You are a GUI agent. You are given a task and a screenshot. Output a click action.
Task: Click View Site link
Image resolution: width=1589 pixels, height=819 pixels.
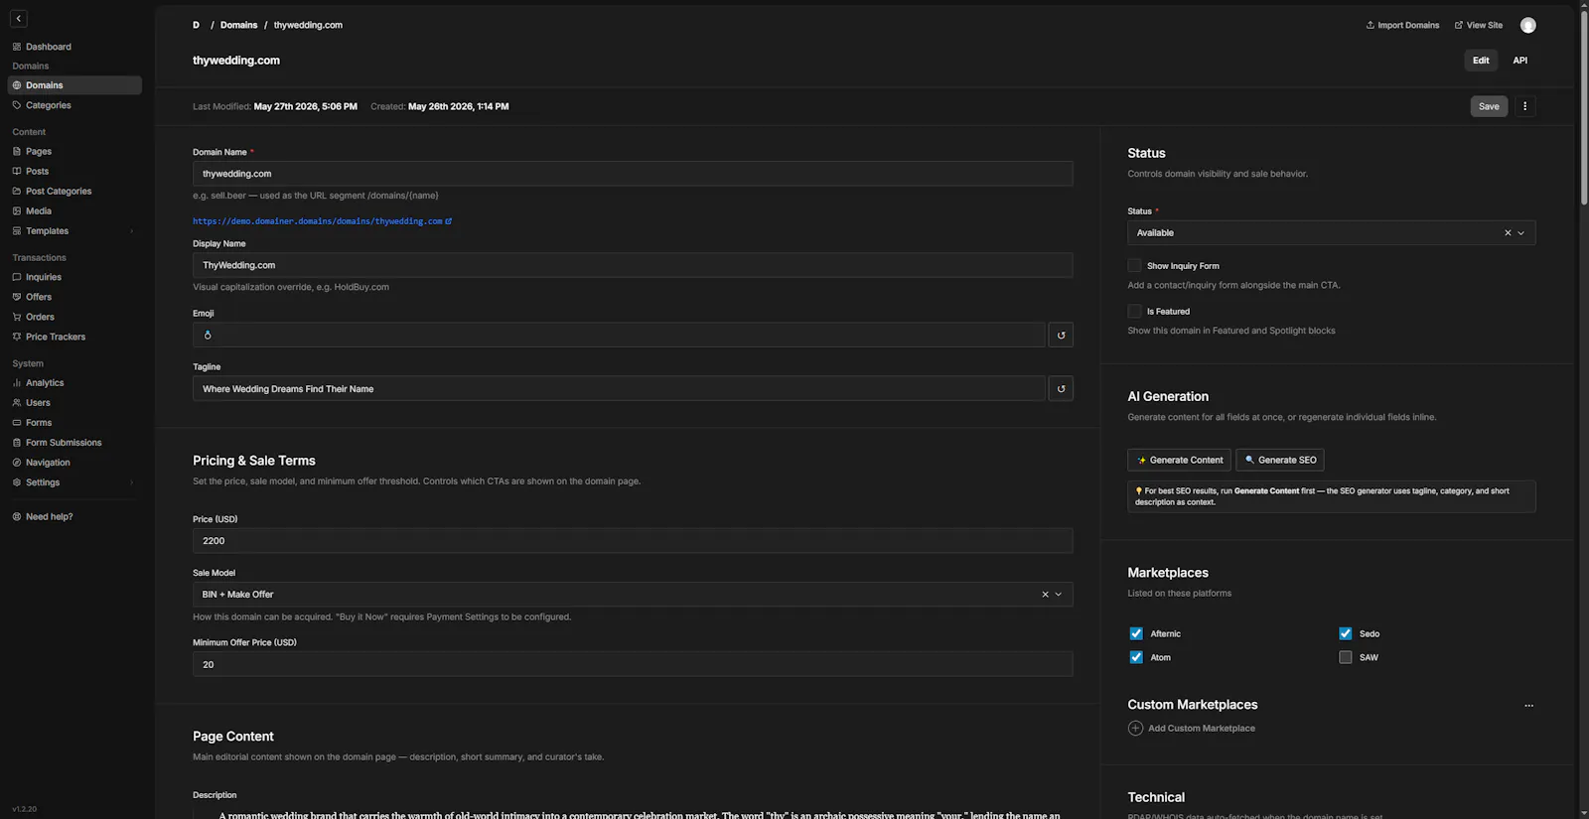(x=1479, y=25)
